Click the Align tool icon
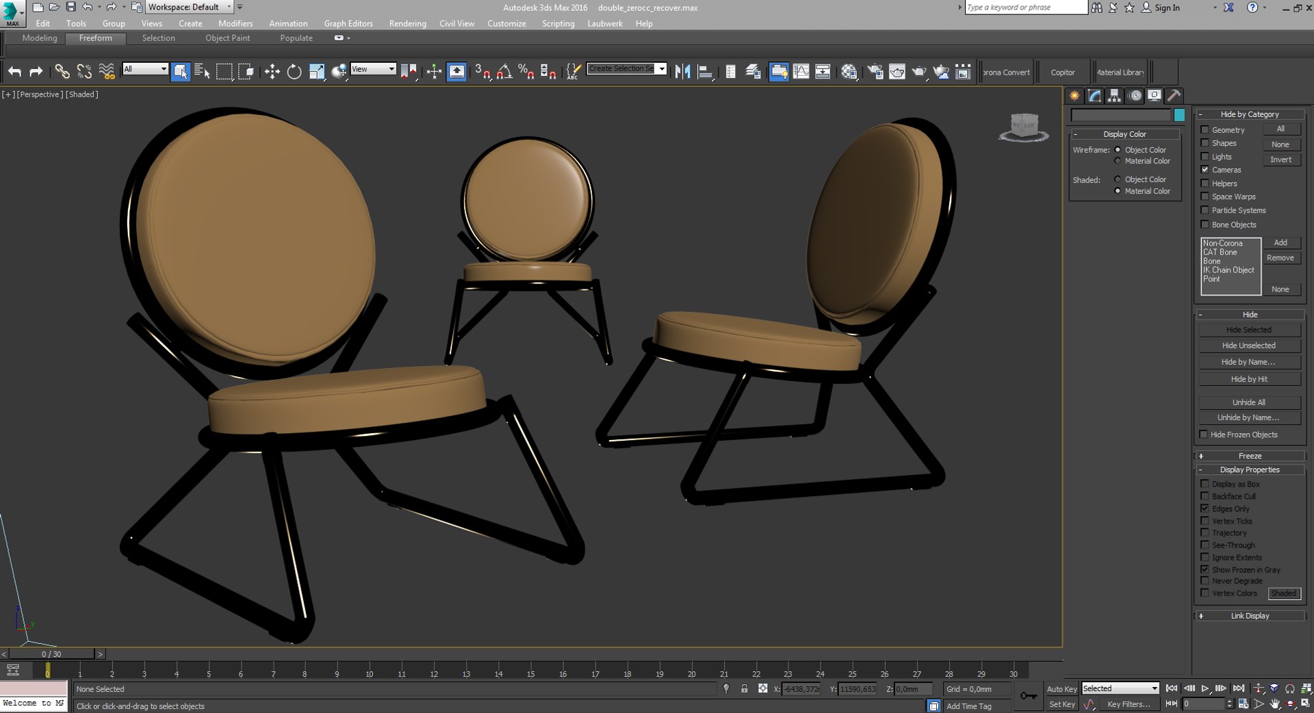1314x713 pixels. point(705,71)
